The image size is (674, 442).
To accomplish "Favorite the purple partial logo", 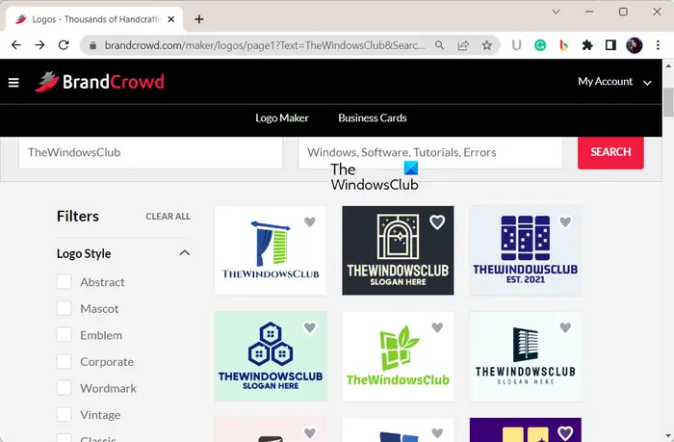I will (x=565, y=433).
